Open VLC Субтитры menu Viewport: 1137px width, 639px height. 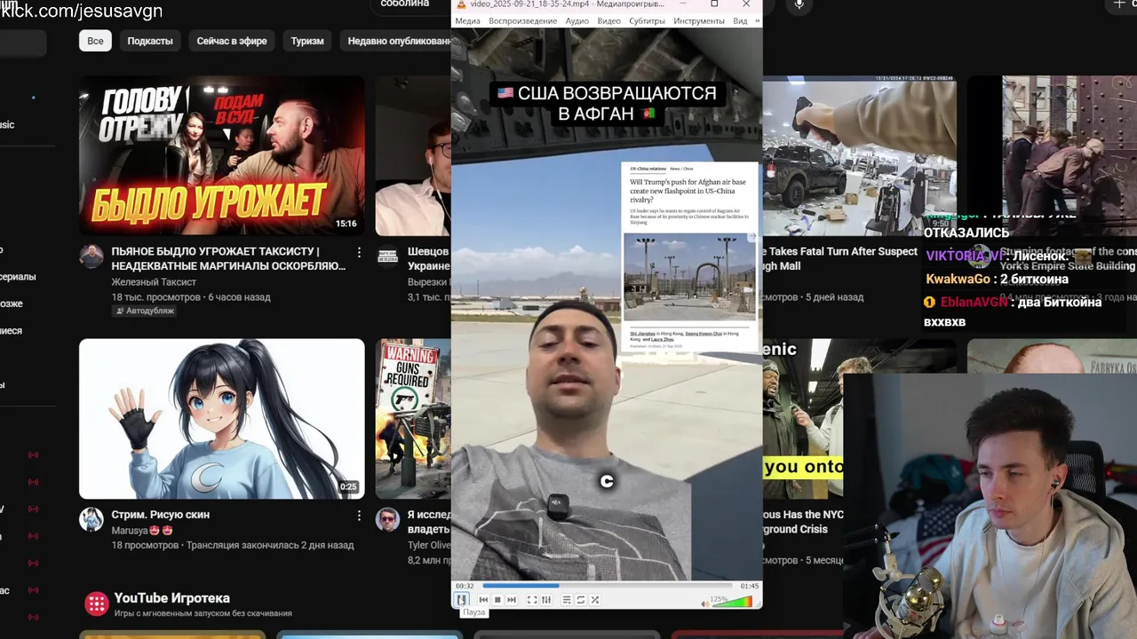[x=647, y=21]
